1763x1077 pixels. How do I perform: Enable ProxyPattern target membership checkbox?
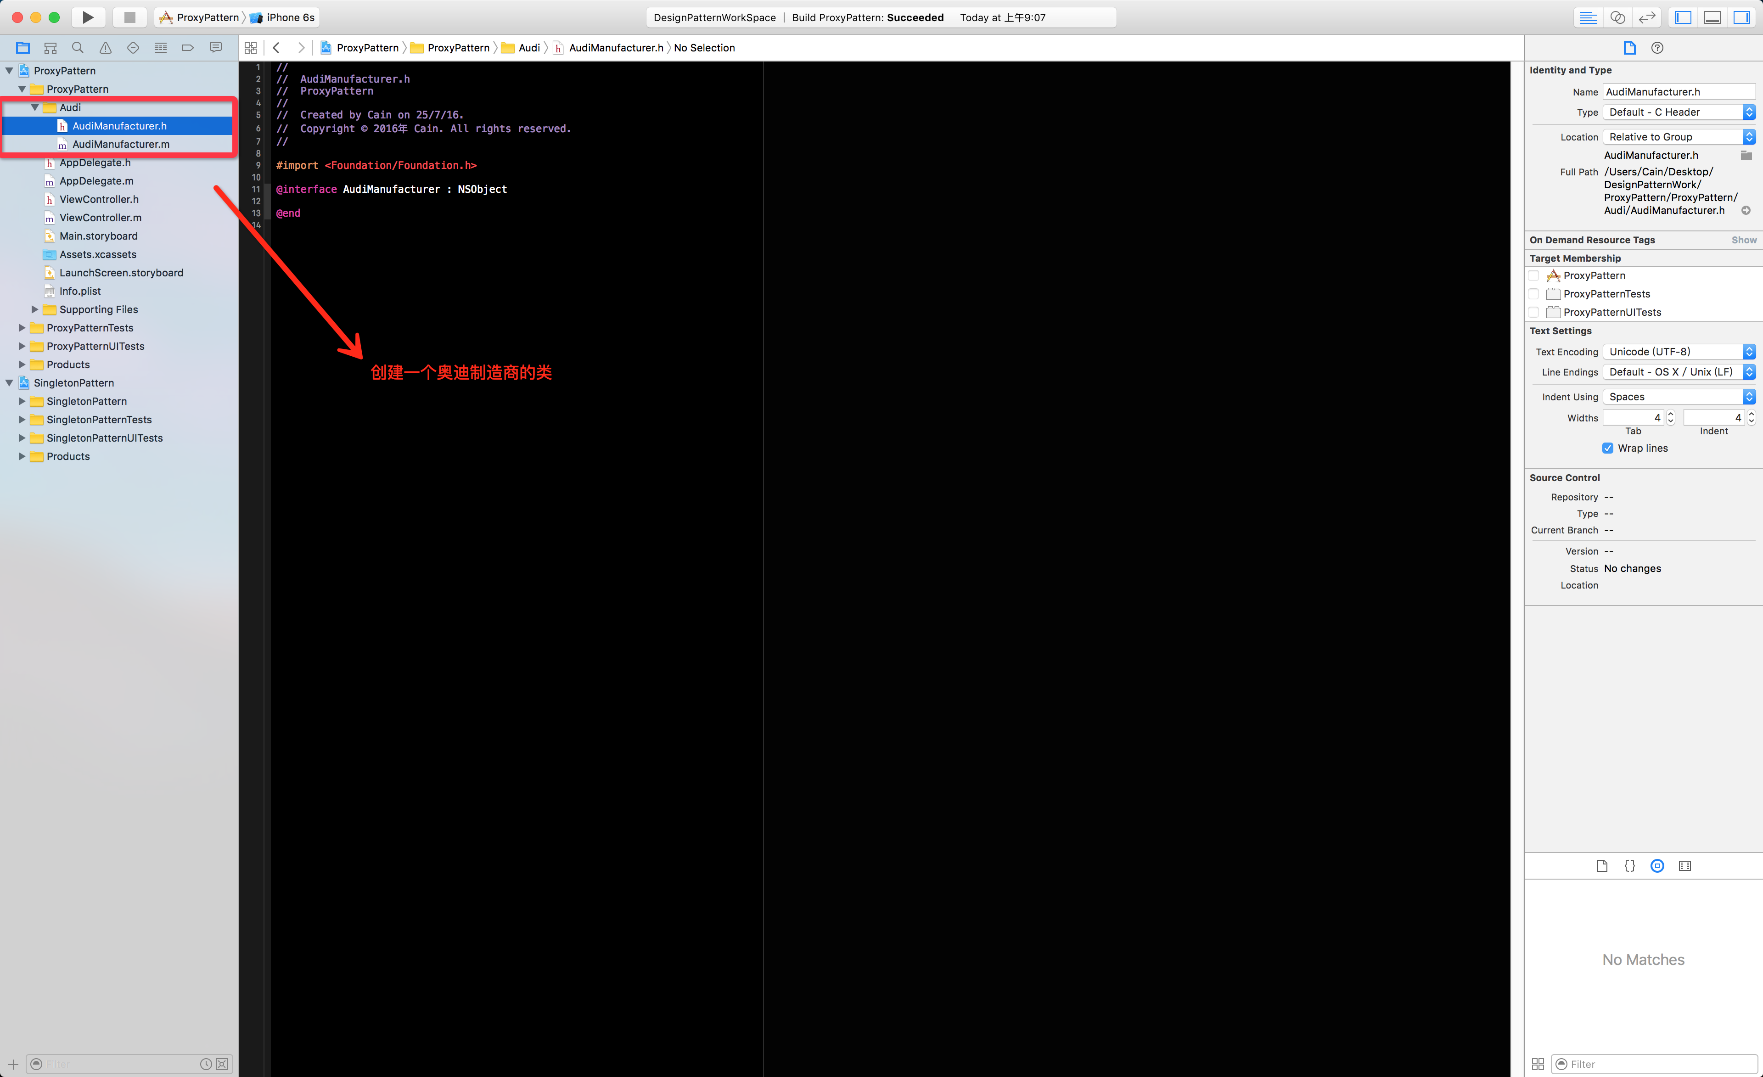(1533, 275)
